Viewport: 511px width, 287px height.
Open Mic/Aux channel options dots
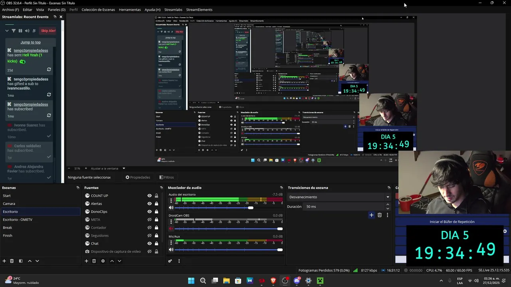[x=171, y=242]
